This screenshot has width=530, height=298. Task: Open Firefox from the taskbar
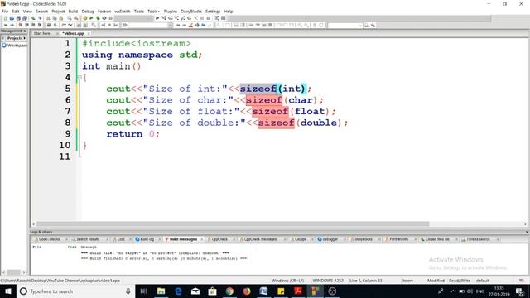click(247, 291)
